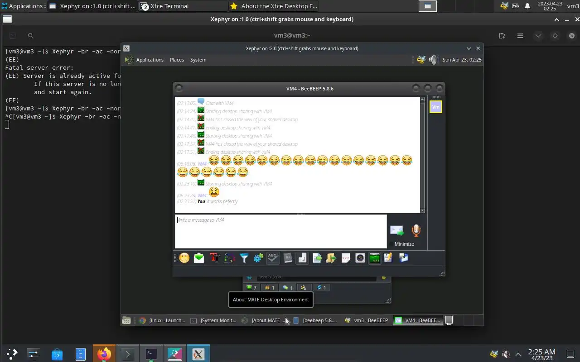Toggle the ABC spell checking button
Viewport: 580px width, 362px height.
(x=273, y=258)
